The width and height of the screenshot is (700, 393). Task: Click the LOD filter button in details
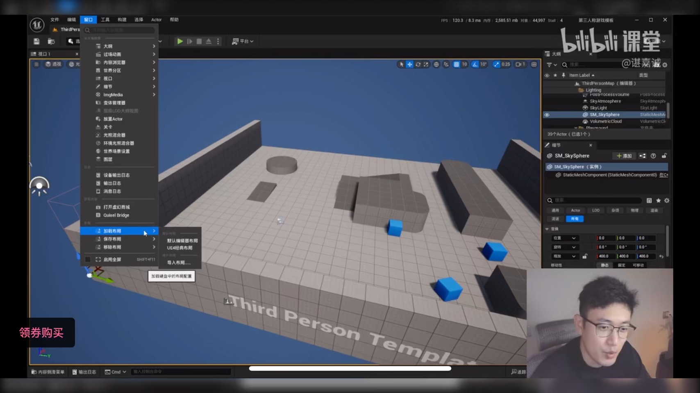tap(595, 210)
